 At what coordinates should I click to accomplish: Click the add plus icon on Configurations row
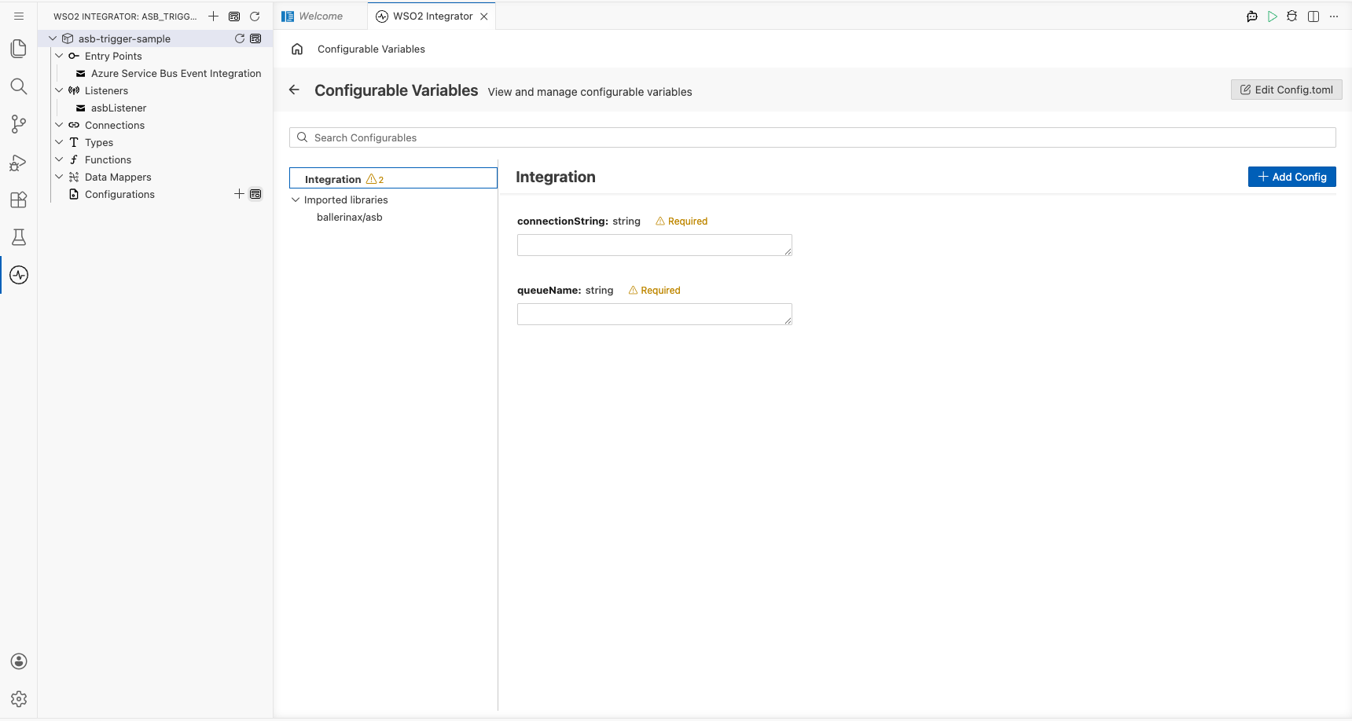click(x=239, y=194)
